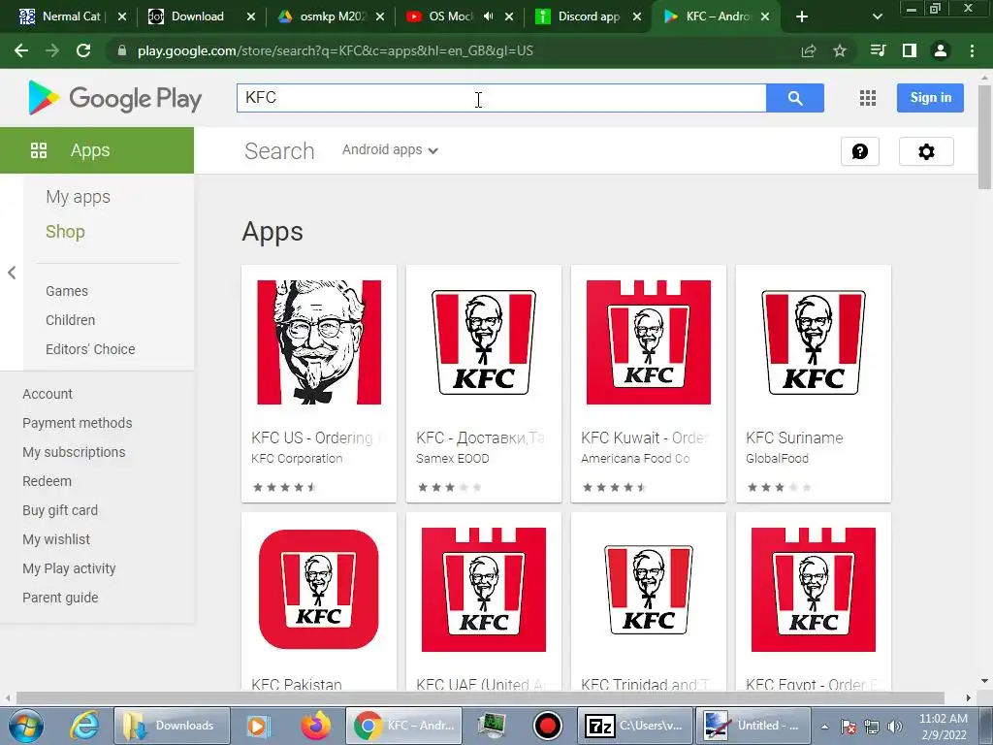Open the media control icon in Chrome toolbar
This screenshot has width=993, height=745.
(878, 50)
